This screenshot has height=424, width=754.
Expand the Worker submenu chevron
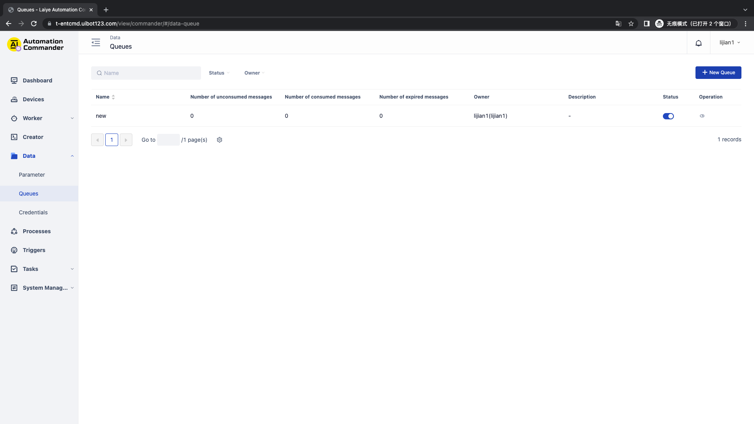[72, 118]
